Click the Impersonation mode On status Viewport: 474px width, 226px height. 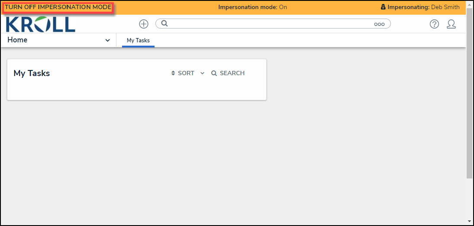coord(253,7)
